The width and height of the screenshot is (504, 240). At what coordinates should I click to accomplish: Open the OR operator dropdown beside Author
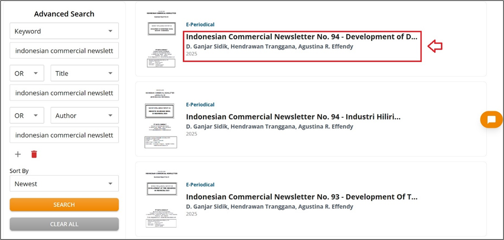(x=27, y=115)
